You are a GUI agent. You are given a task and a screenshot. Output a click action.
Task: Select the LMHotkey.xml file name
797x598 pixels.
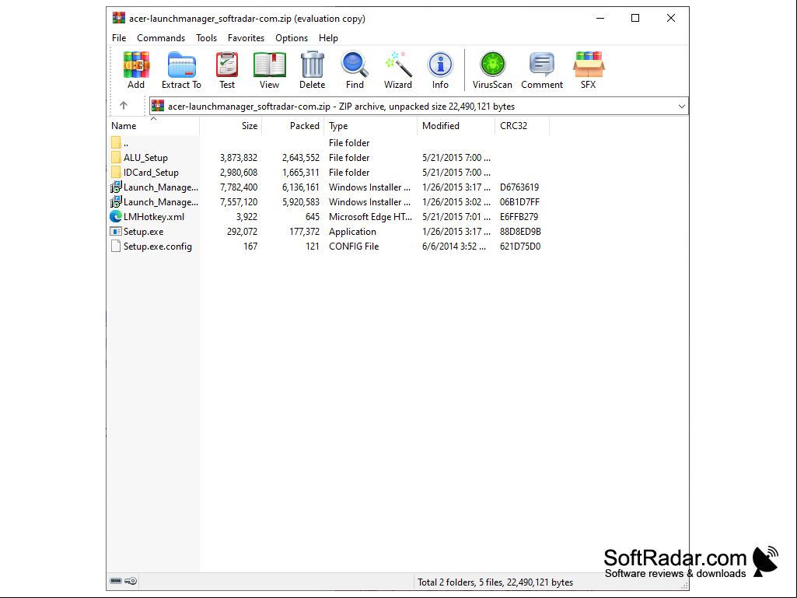pos(153,217)
